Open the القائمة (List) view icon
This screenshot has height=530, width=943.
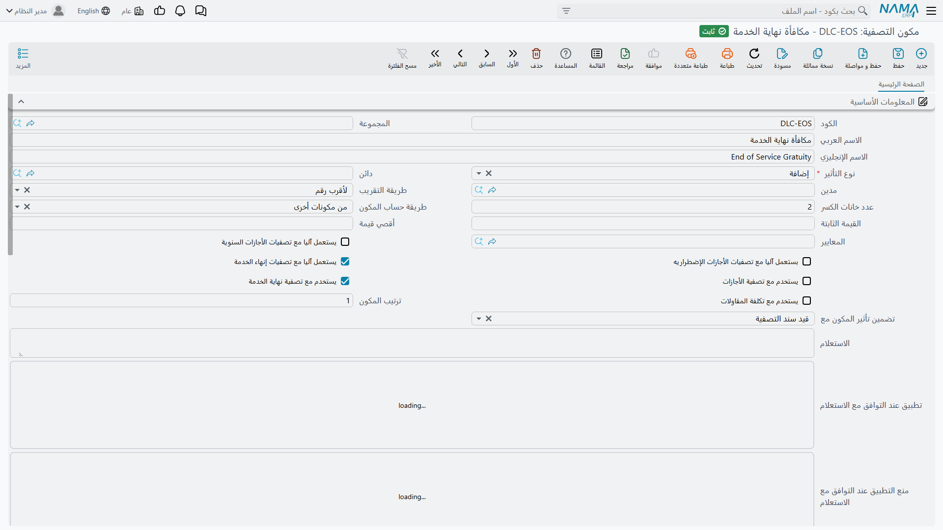click(x=597, y=53)
